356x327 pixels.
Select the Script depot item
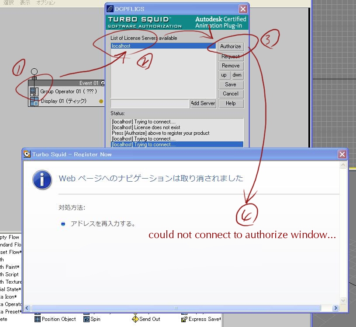(9, 274)
